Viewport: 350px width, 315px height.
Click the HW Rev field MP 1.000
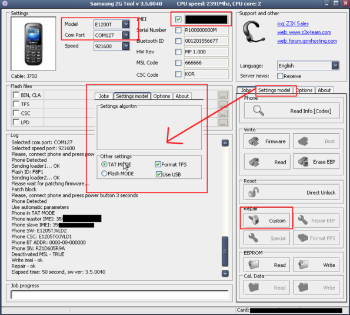point(206,52)
